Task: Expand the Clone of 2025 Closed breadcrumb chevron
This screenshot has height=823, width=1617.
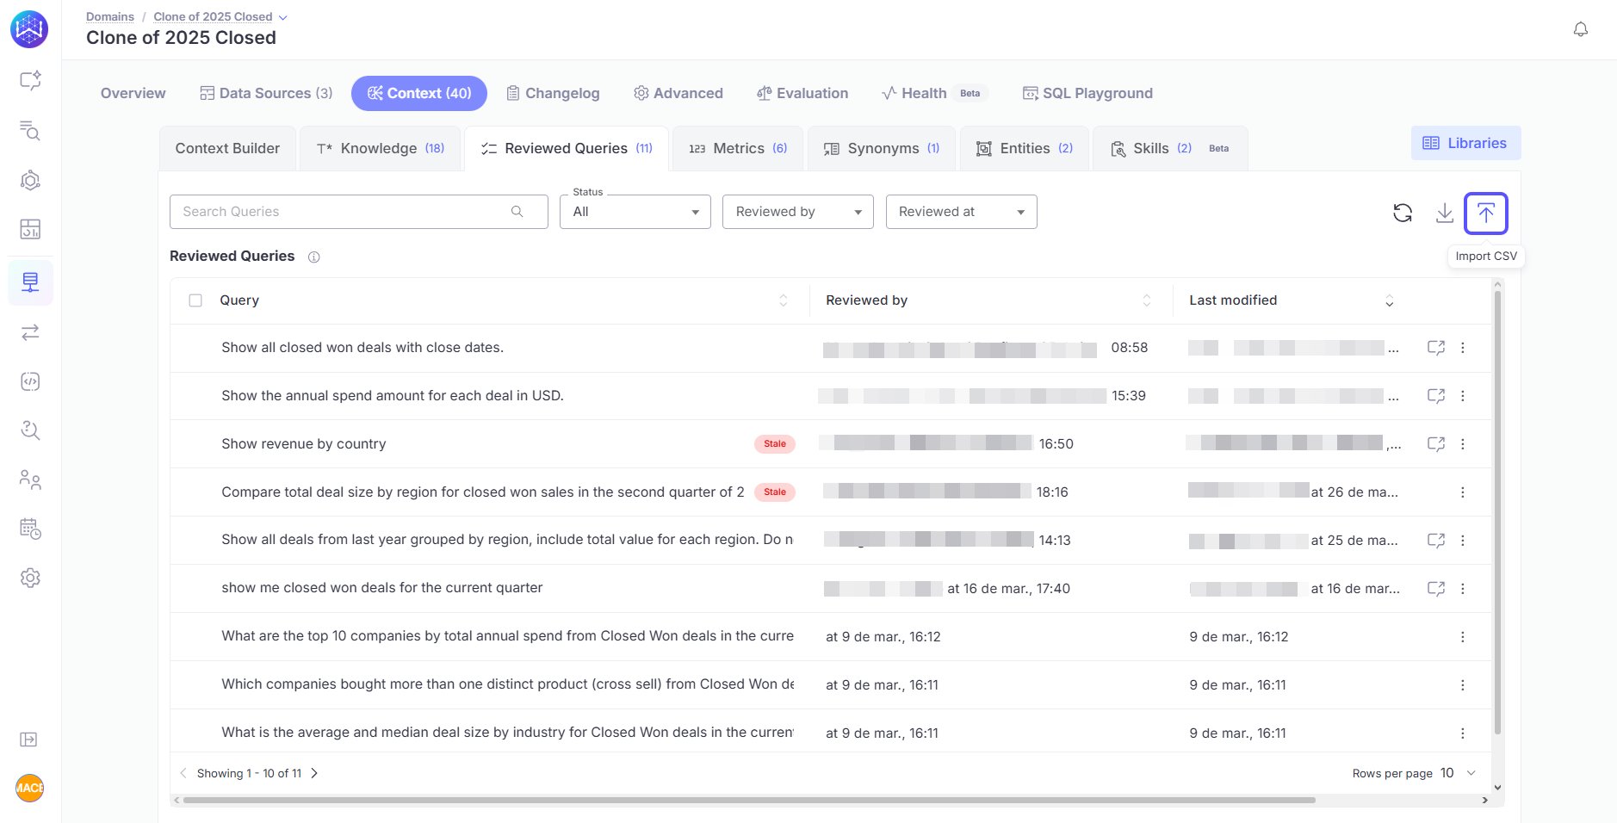Action: (x=283, y=17)
